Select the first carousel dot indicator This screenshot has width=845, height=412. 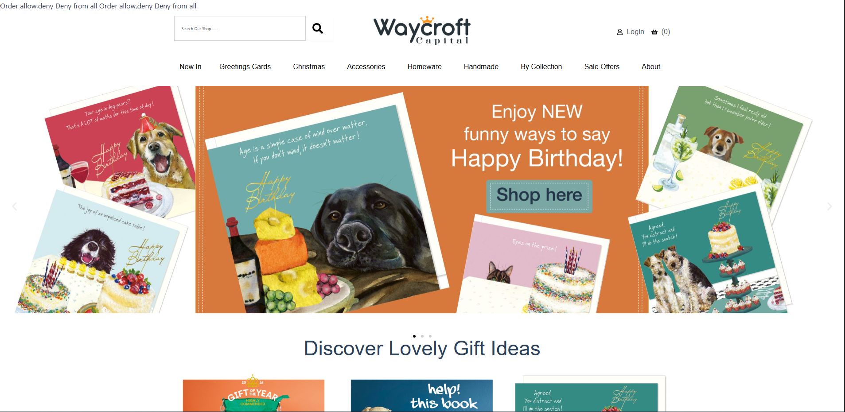(x=414, y=336)
